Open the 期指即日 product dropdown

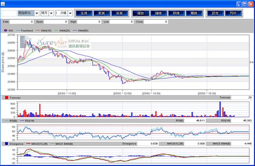click(37, 13)
